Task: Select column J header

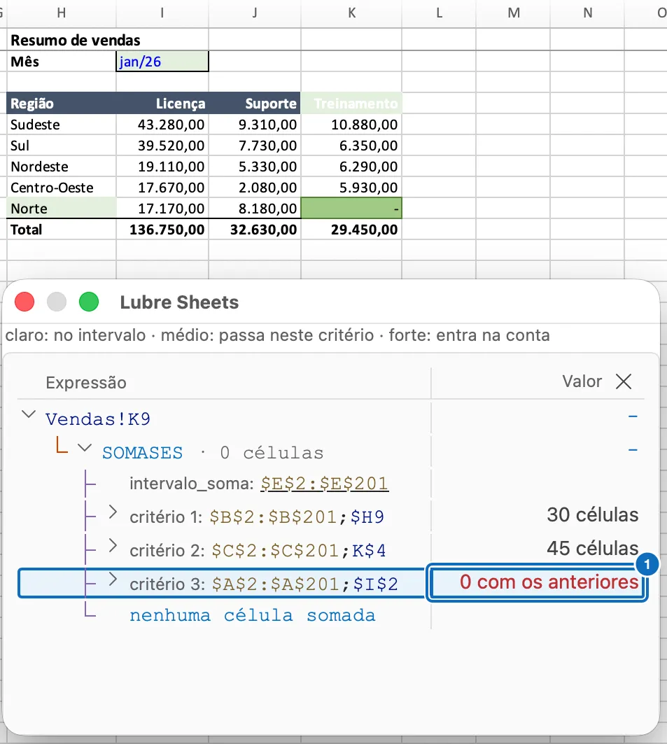Action: click(x=255, y=13)
